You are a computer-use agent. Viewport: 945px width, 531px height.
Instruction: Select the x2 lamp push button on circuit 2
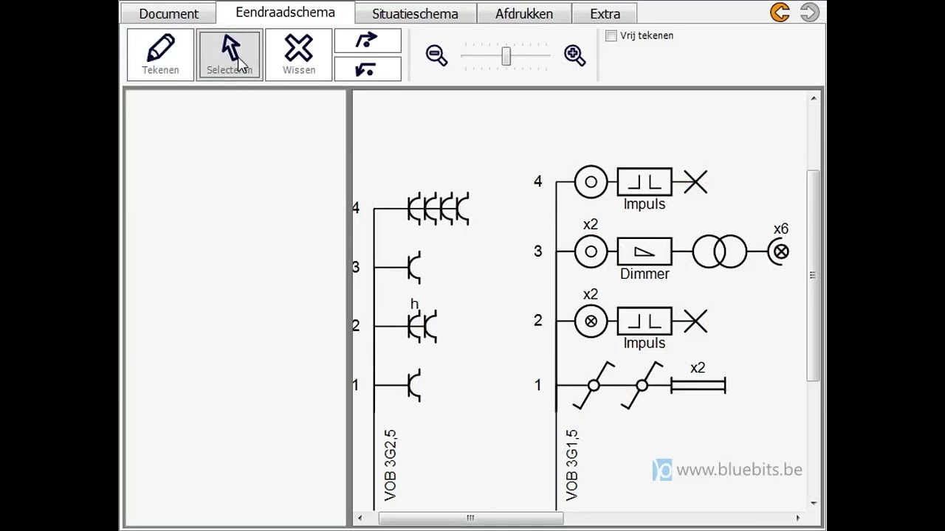pos(591,322)
